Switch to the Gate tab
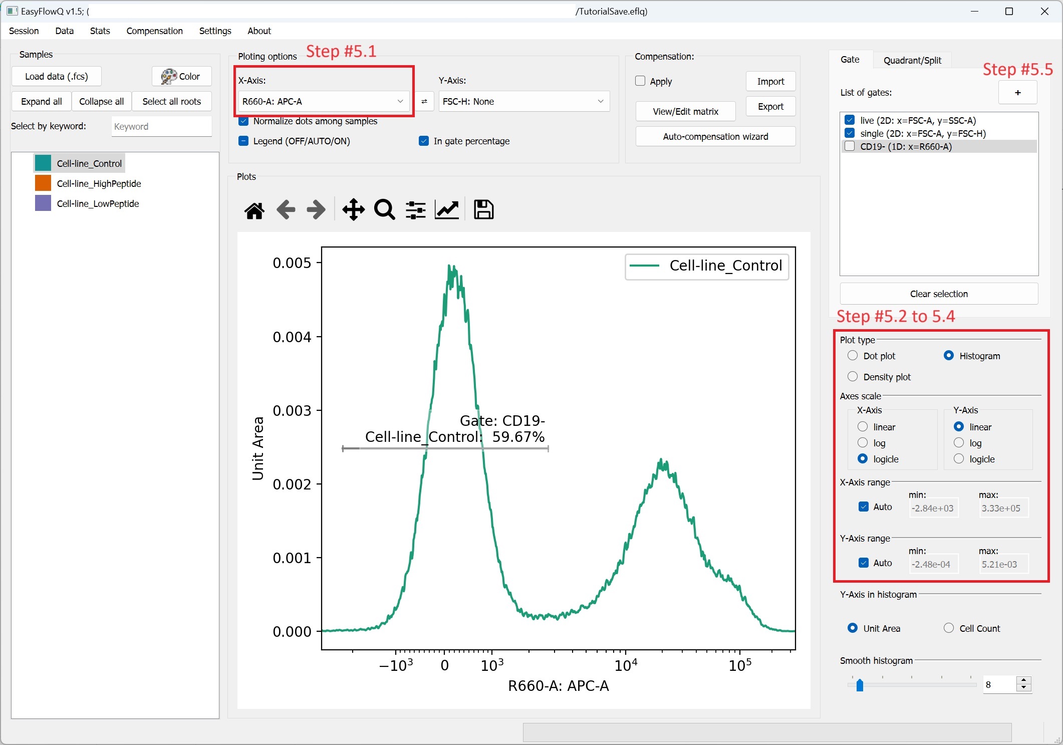The image size is (1063, 745). pos(850,60)
